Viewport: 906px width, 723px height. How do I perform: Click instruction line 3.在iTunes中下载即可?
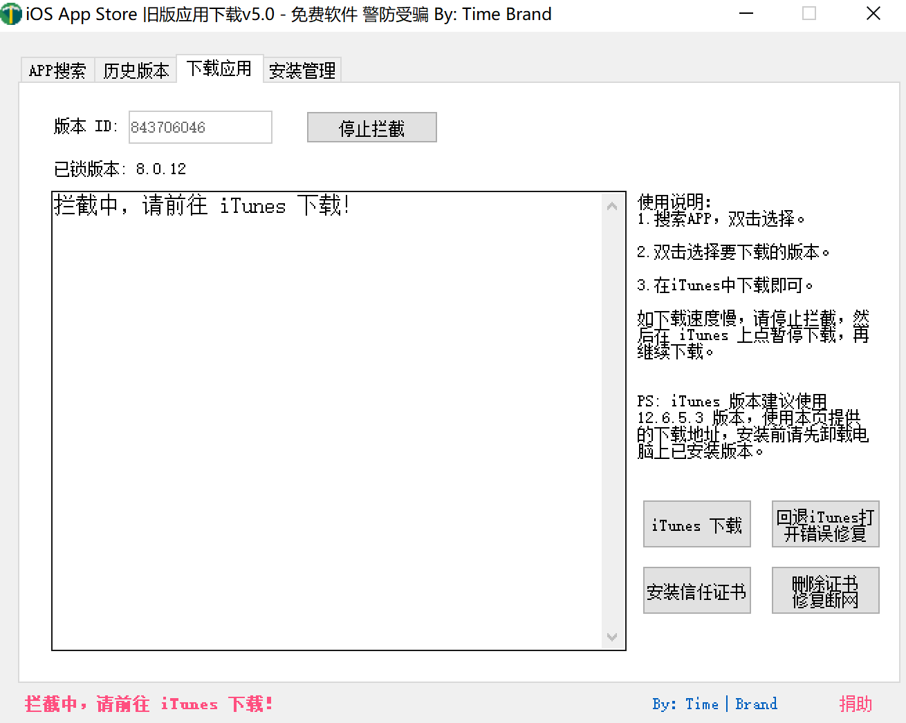coord(725,285)
